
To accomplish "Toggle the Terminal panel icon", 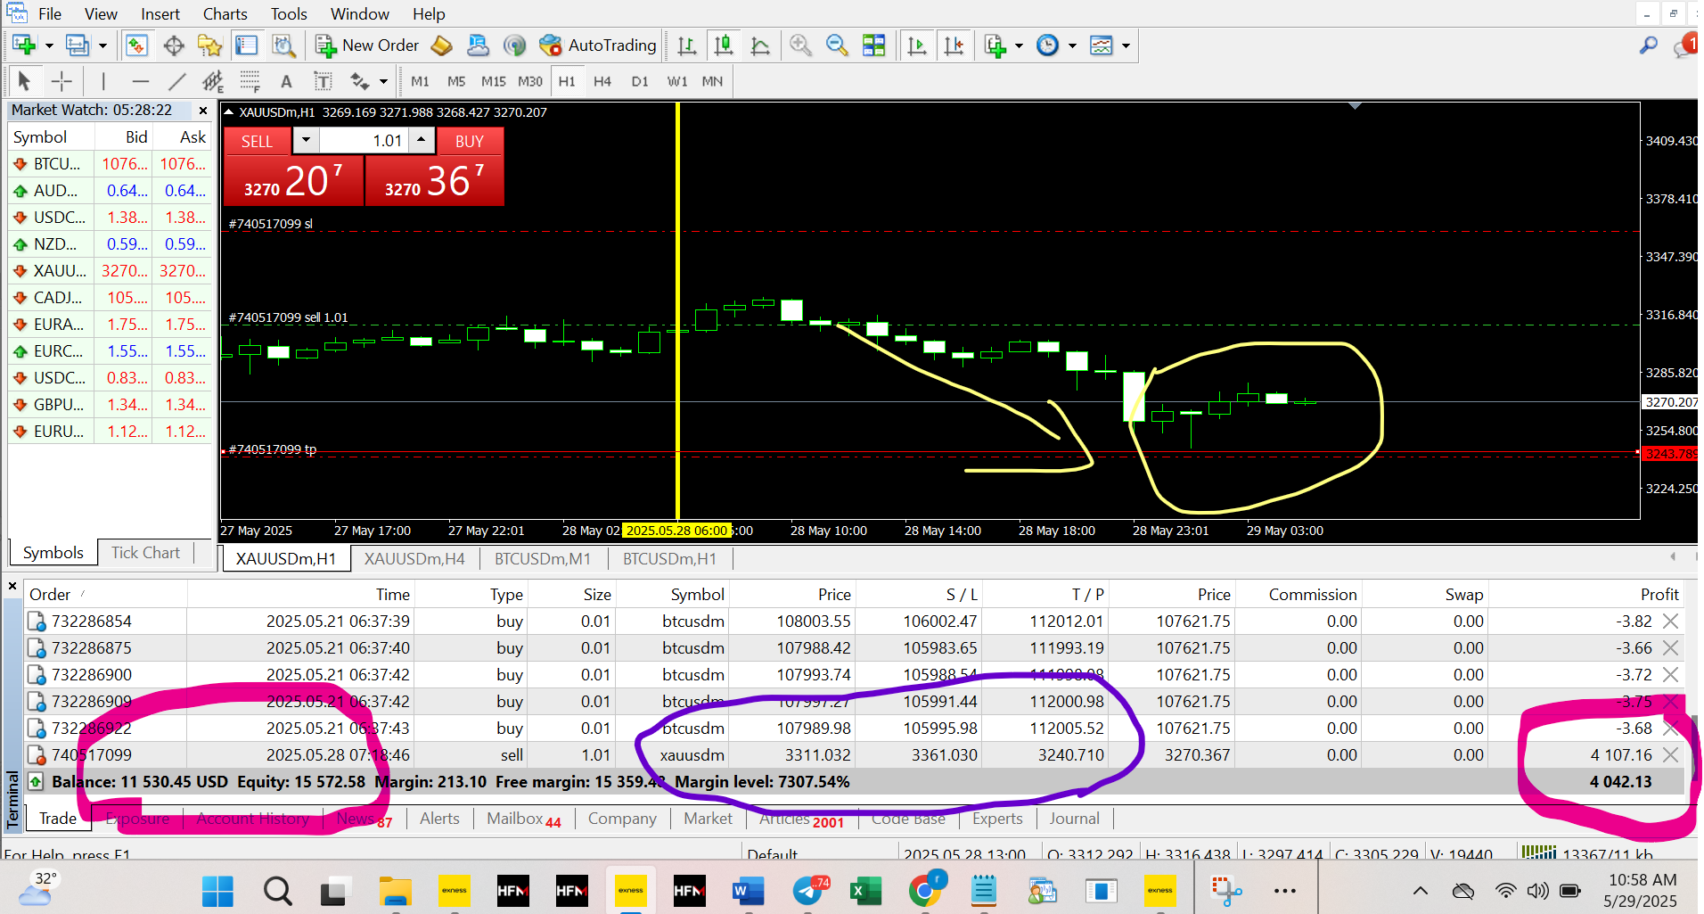I will [246, 45].
